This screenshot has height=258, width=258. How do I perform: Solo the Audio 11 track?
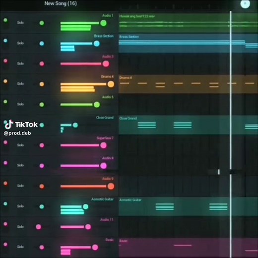click(20, 227)
